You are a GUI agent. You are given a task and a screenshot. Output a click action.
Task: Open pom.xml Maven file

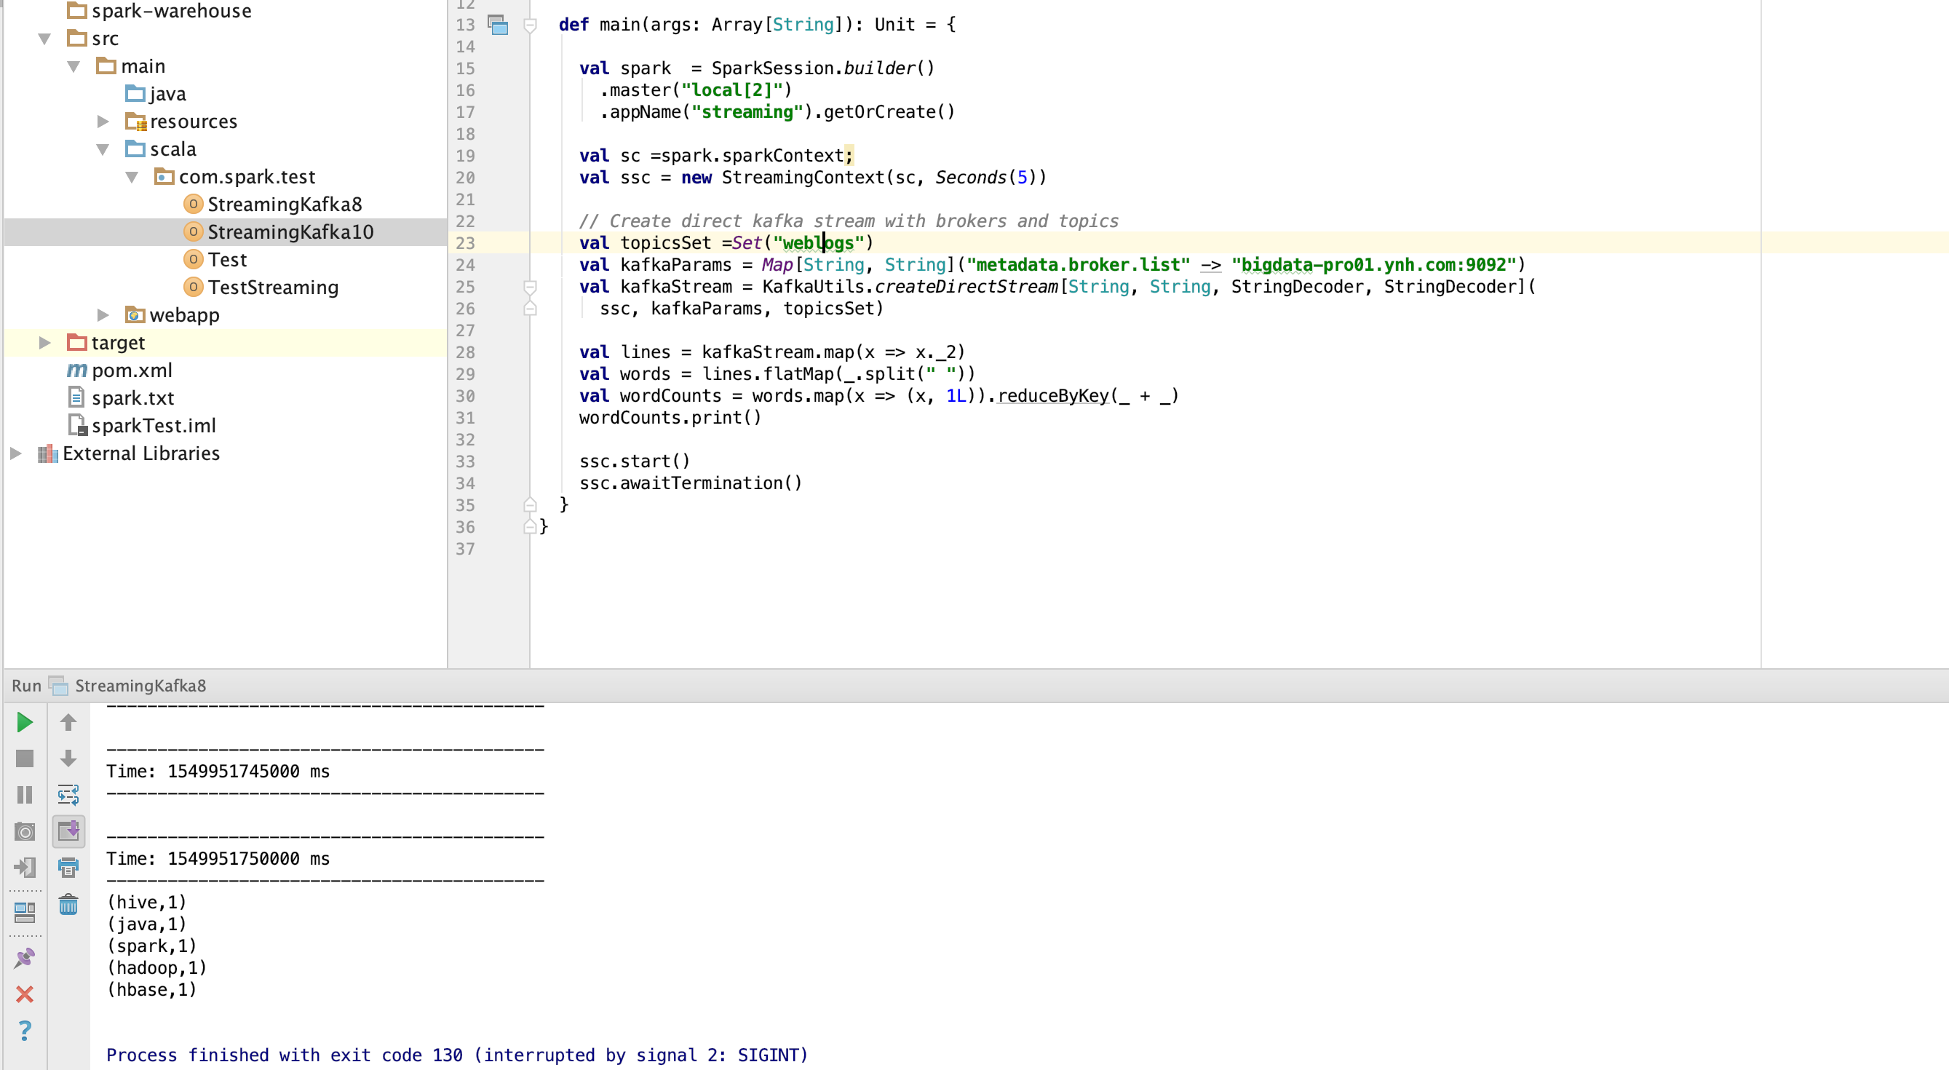click(x=119, y=370)
